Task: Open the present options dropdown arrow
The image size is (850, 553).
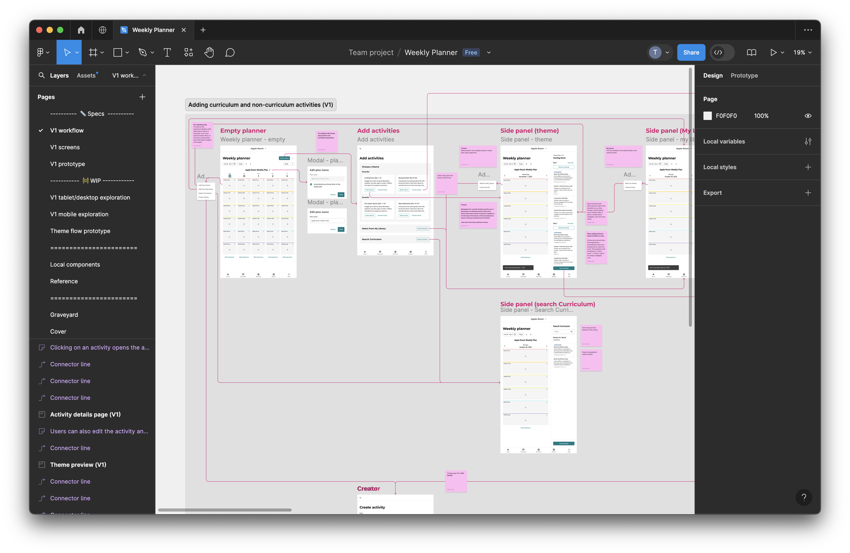Action: (782, 52)
